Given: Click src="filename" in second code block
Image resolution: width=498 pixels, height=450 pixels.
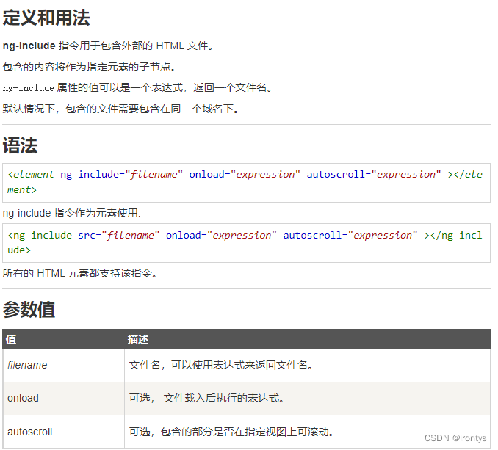Looking at the screenshot, I should (x=118, y=236).
